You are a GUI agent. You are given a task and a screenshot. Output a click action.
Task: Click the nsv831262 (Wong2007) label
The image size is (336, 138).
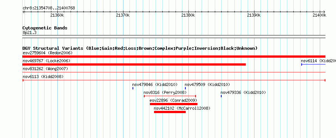45,69
